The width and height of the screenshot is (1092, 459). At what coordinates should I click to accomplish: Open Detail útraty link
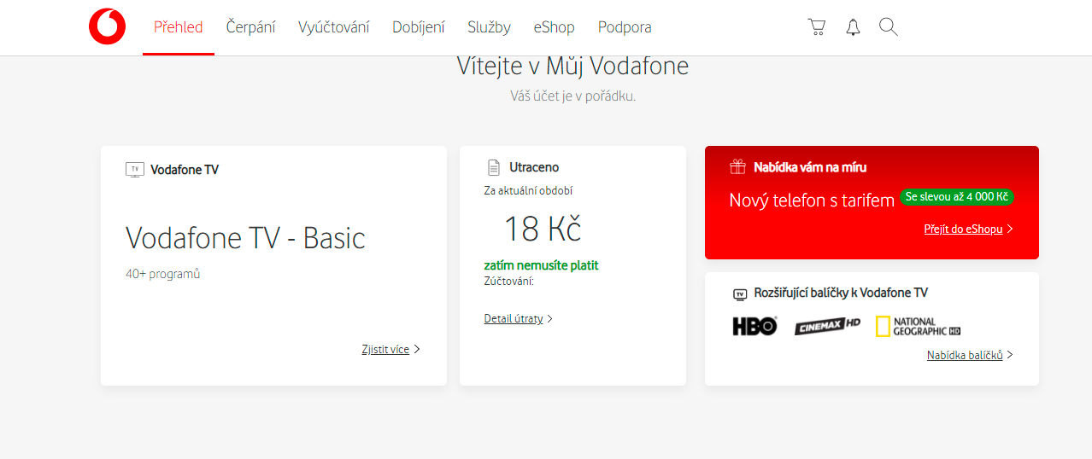pyautogui.click(x=514, y=318)
